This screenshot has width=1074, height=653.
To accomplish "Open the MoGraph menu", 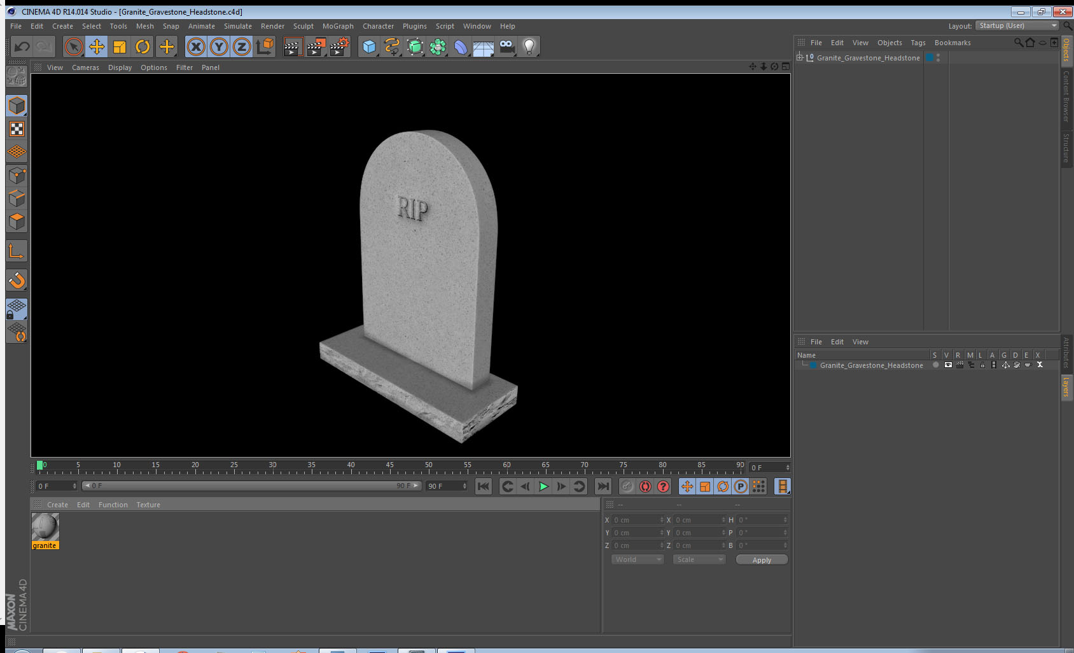I will pos(338,26).
